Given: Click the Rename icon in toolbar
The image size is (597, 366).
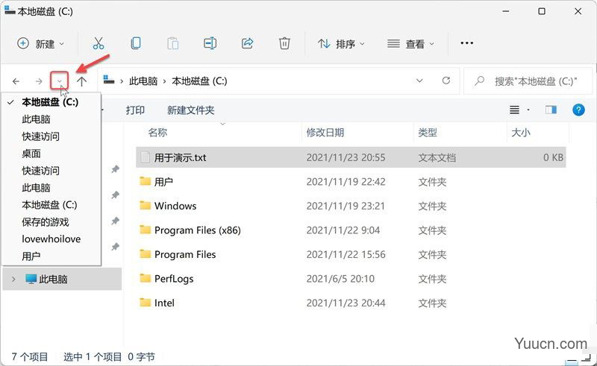Looking at the screenshot, I should point(210,43).
